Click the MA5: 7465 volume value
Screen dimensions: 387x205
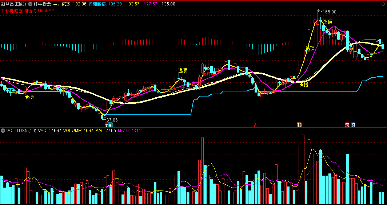coord(105,130)
